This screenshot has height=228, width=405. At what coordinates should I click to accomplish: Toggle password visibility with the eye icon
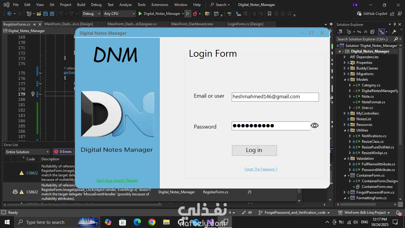click(314, 126)
